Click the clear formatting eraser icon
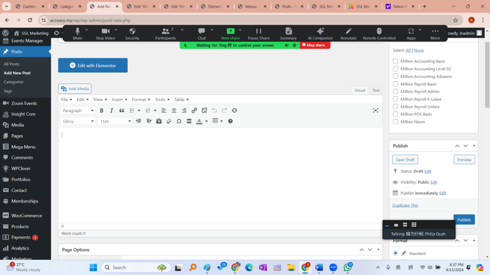This screenshot has width=490, height=275. pyautogui.click(x=169, y=121)
